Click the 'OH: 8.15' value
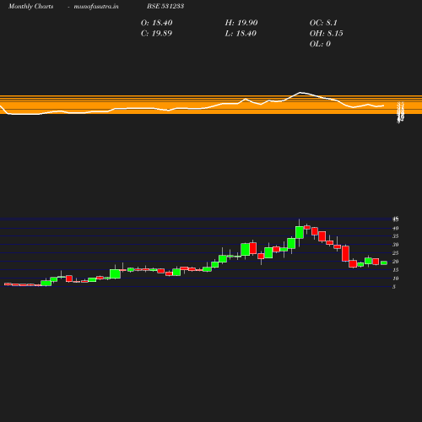 coord(327,34)
